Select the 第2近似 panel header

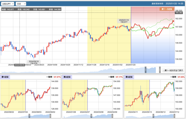pos(67,77)
